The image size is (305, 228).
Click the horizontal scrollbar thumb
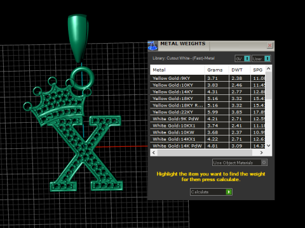[205, 153]
